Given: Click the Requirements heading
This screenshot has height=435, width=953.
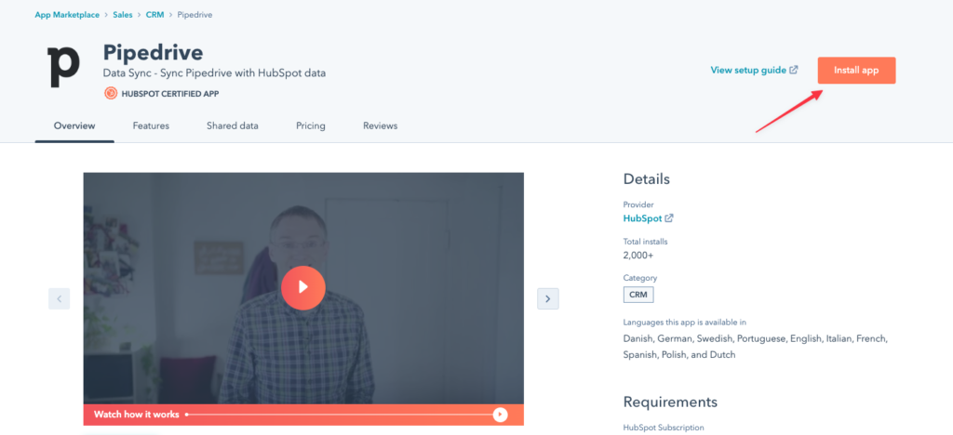Looking at the screenshot, I should [670, 402].
